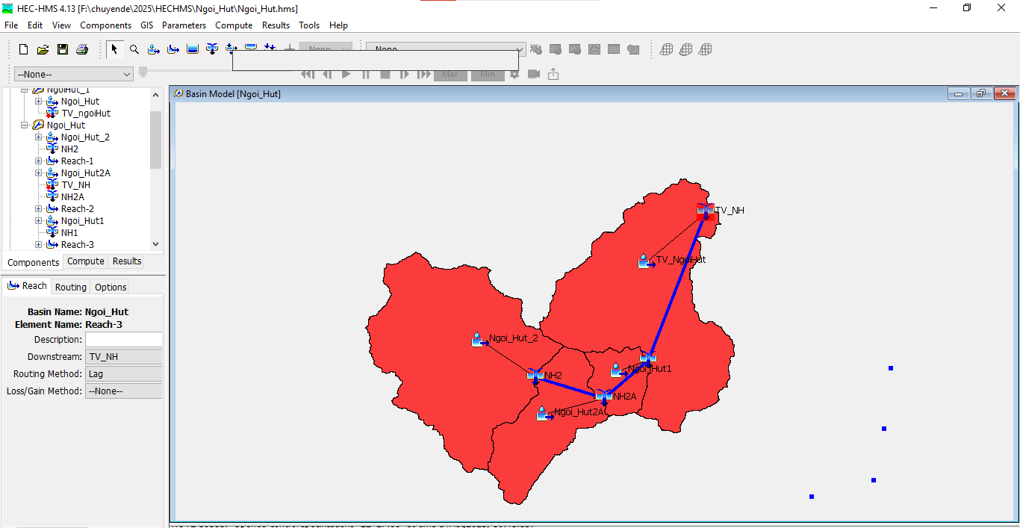Pick the Subbasin creation tool

point(154,50)
